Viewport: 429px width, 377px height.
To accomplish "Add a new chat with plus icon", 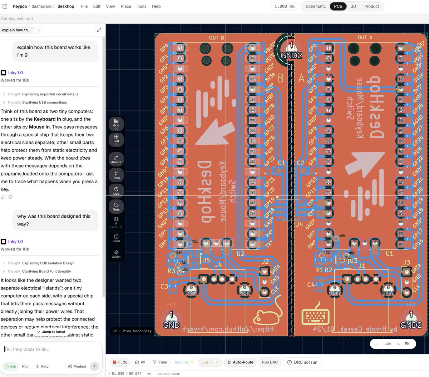I will click(x=39, y=30).
